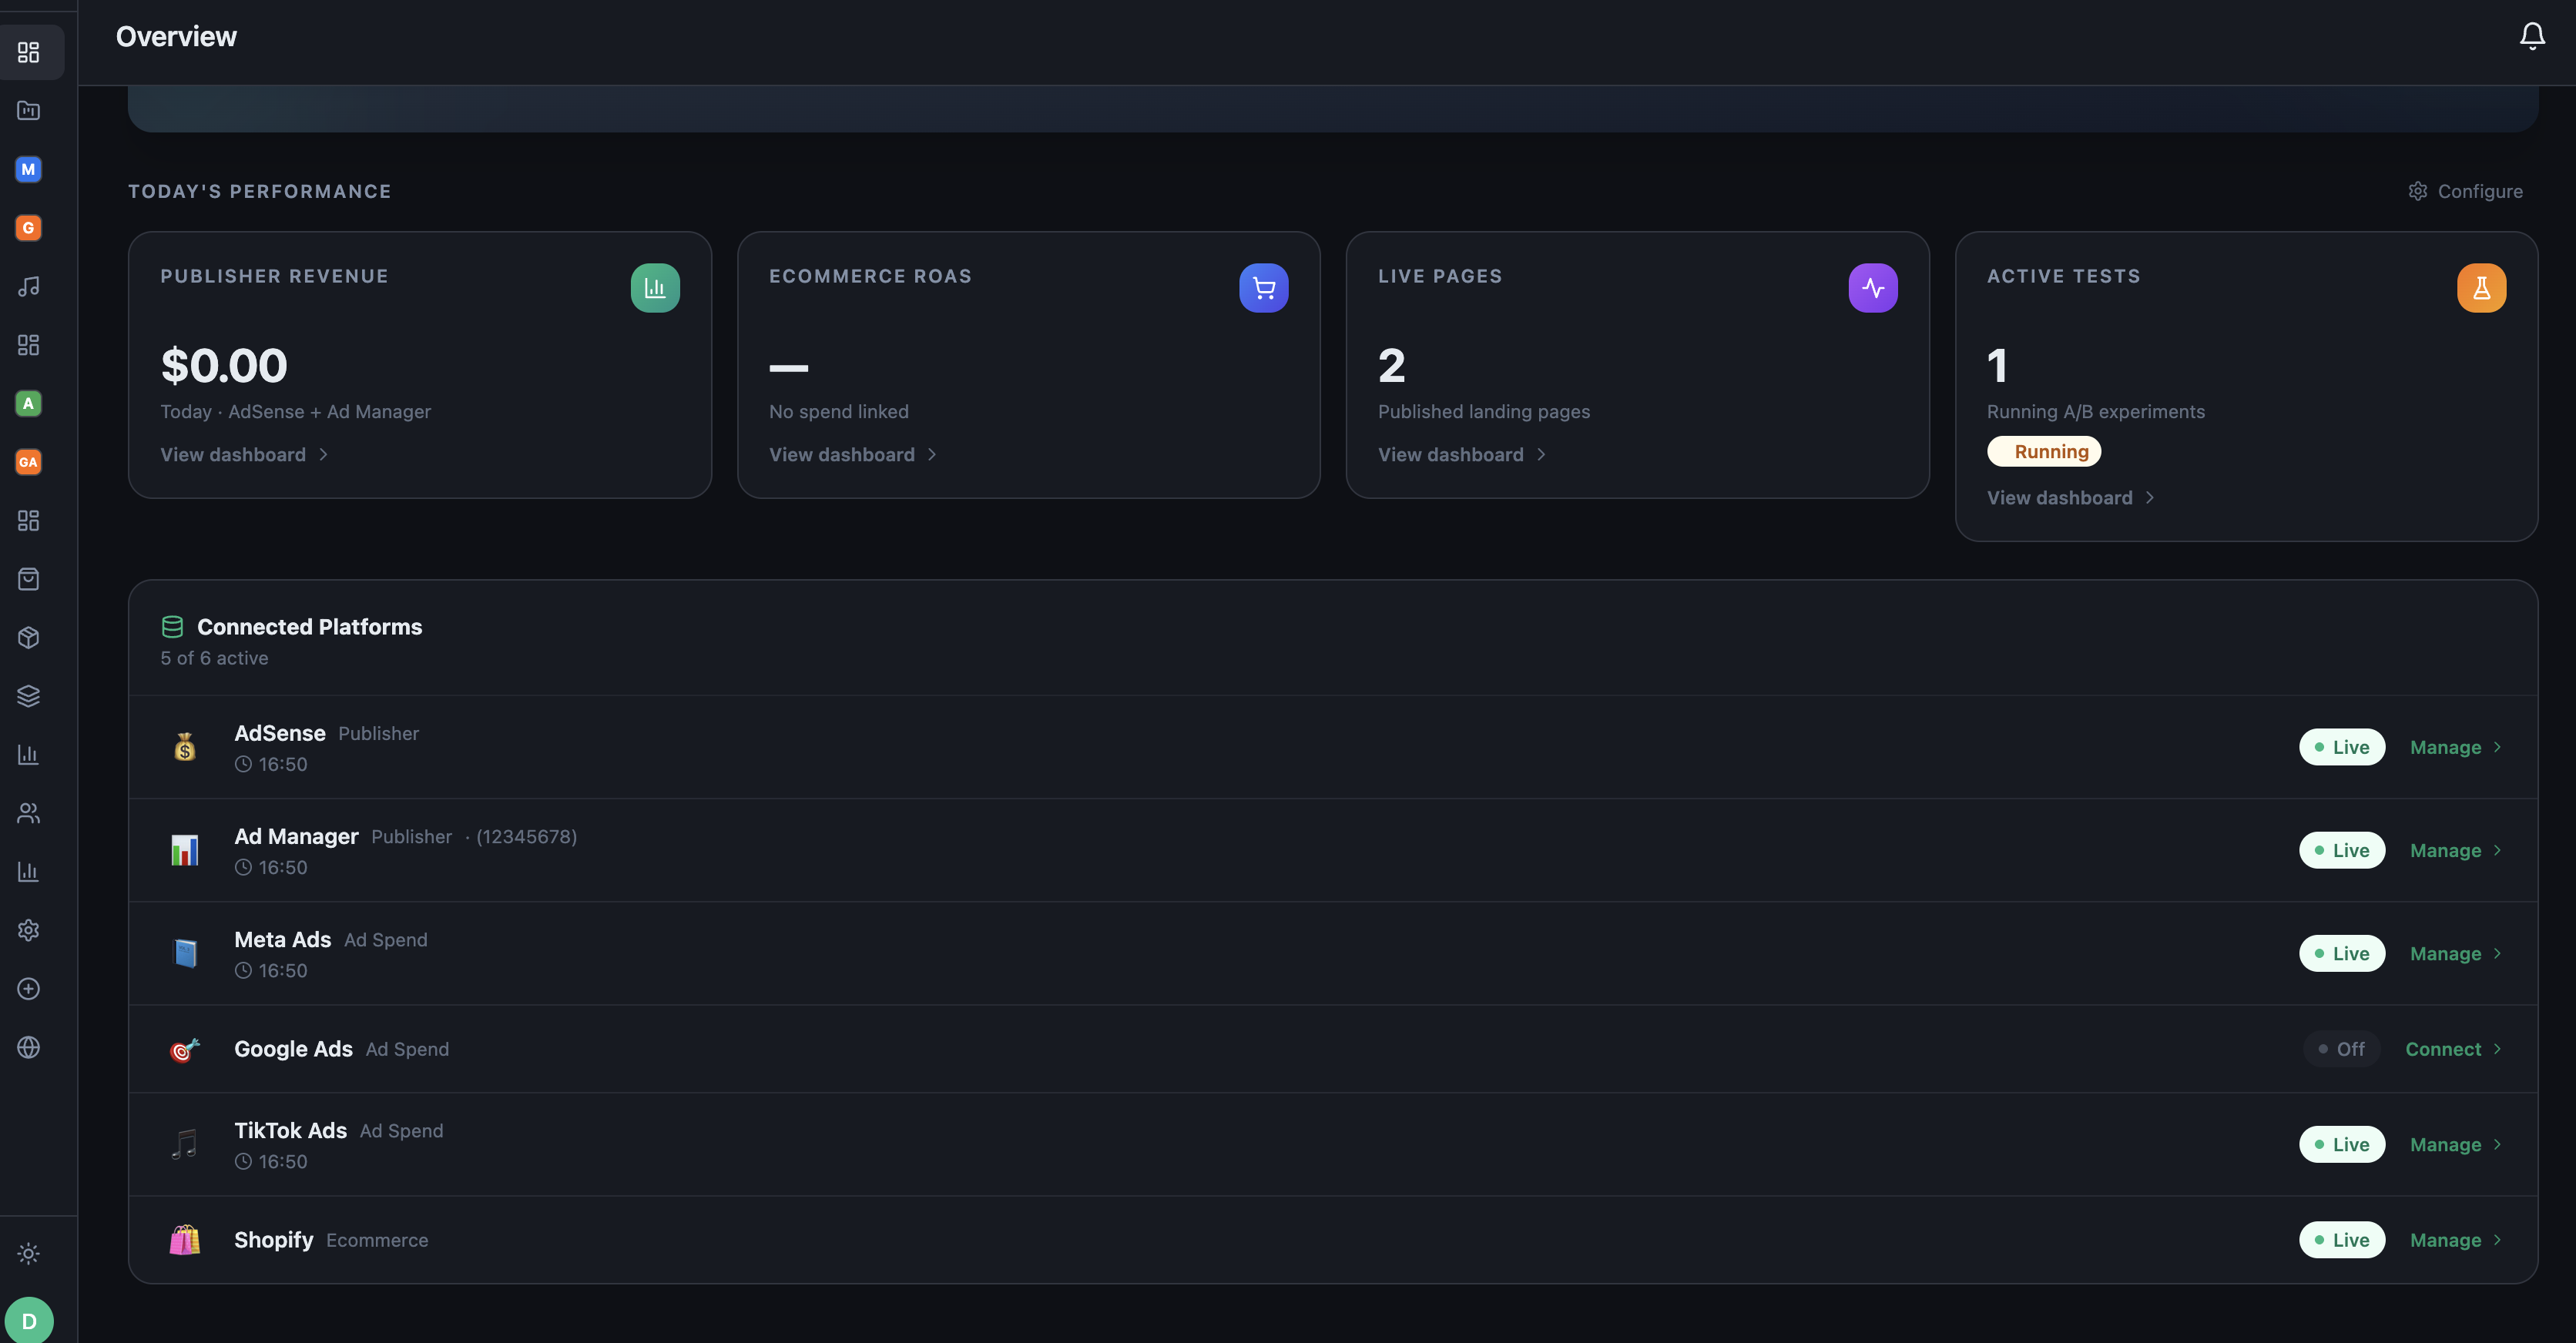Screen dimensions: 2576x1343
Task: Click the Live badge on AdSense row
Action: 2342,747
